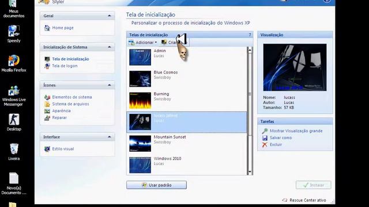
Task: Open the Adicionar dropdown arrow
Action: (x=156, y=43)
